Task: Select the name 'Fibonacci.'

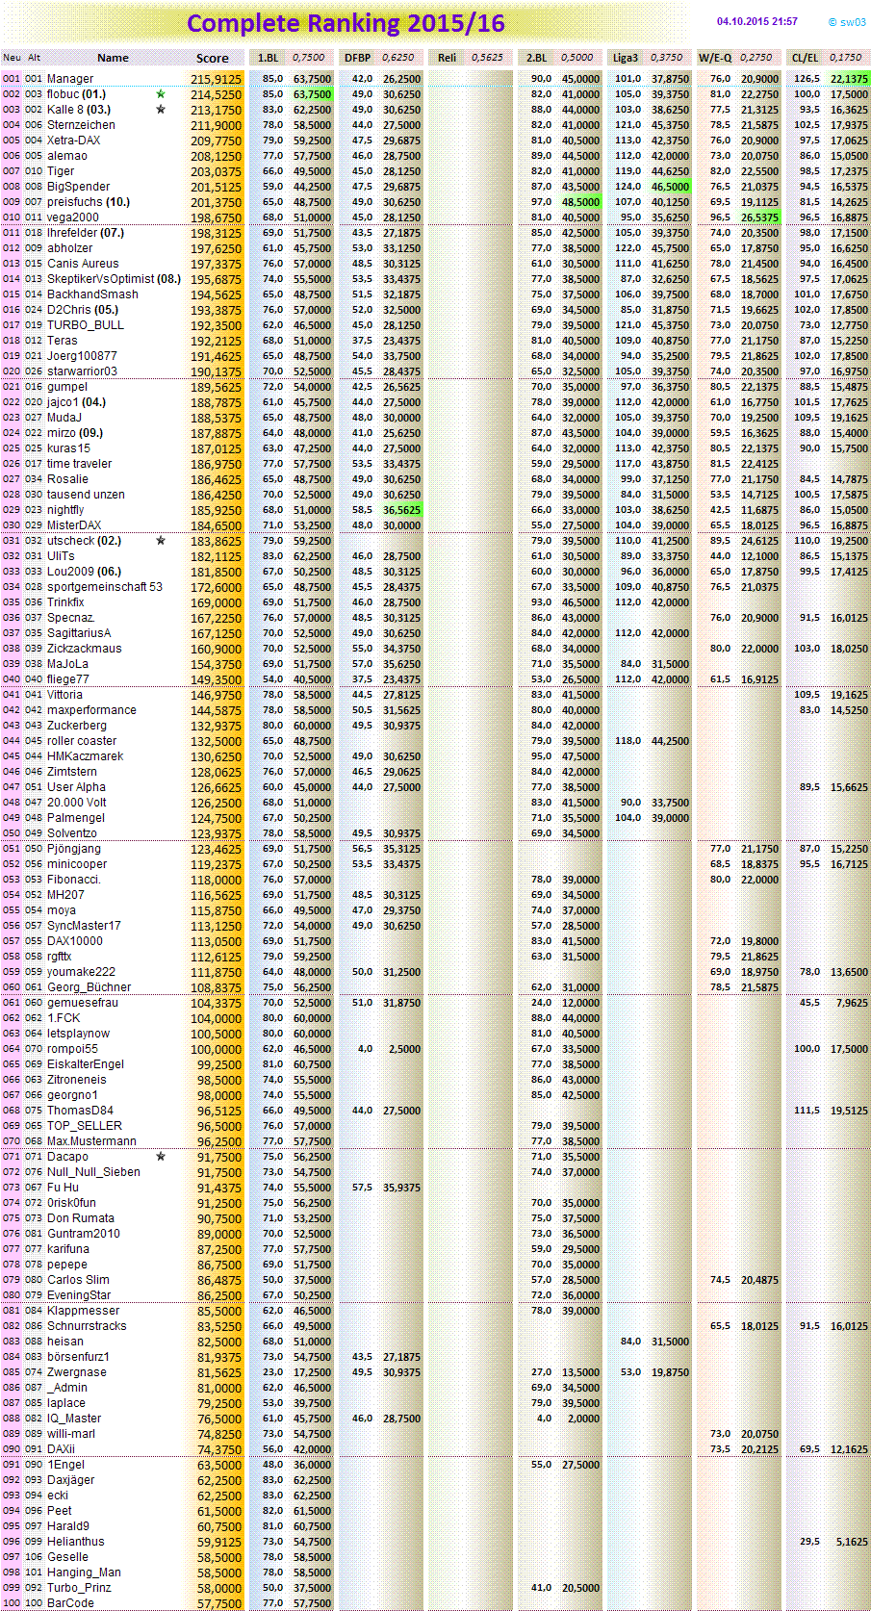Action: [74, 880]
